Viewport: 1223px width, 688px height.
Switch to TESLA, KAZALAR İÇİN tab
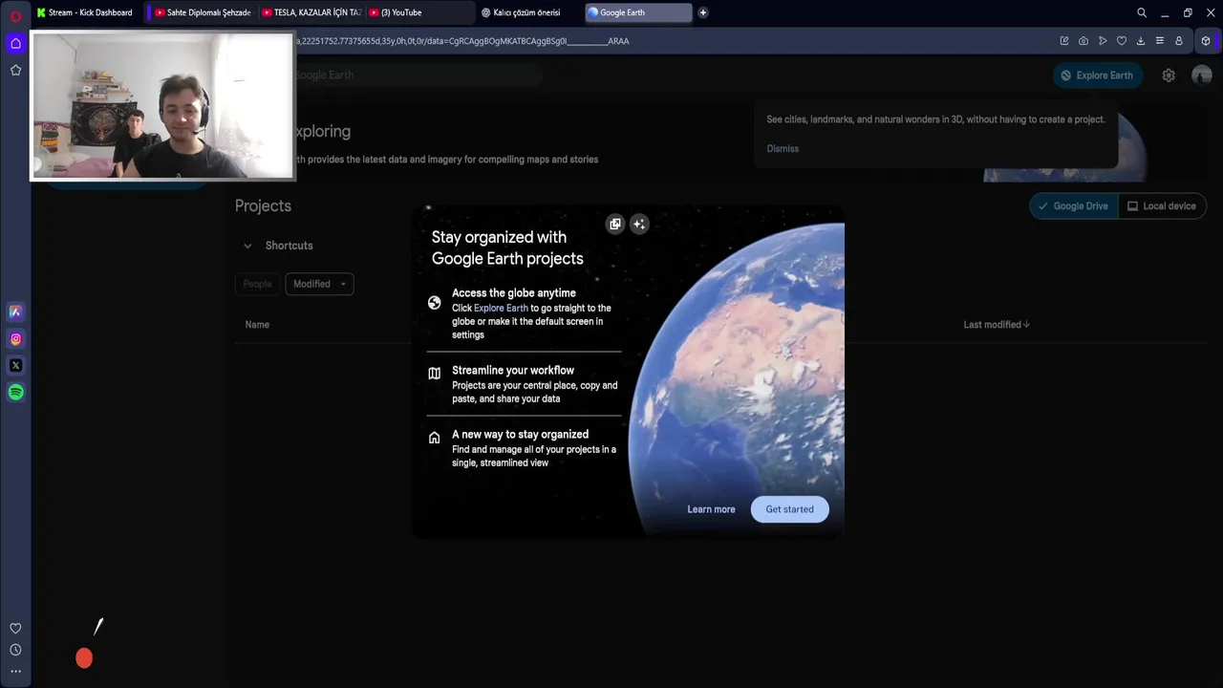[311, 12]
